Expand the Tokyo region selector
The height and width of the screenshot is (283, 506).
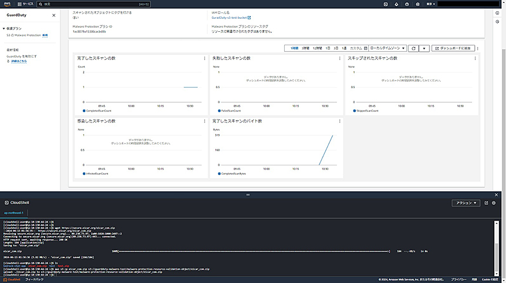point(431,4)
